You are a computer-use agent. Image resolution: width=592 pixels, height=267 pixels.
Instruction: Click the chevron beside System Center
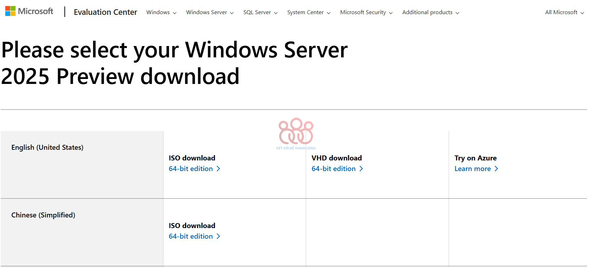328,13
